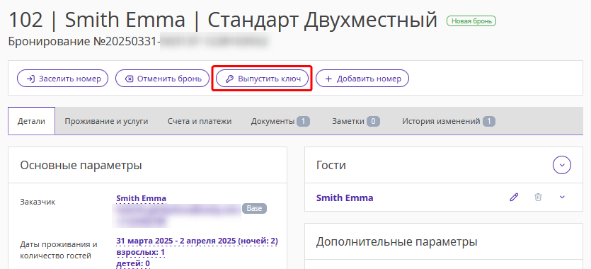
Task: Click the booking title 102 | Smith Emma
Action: 97,20
